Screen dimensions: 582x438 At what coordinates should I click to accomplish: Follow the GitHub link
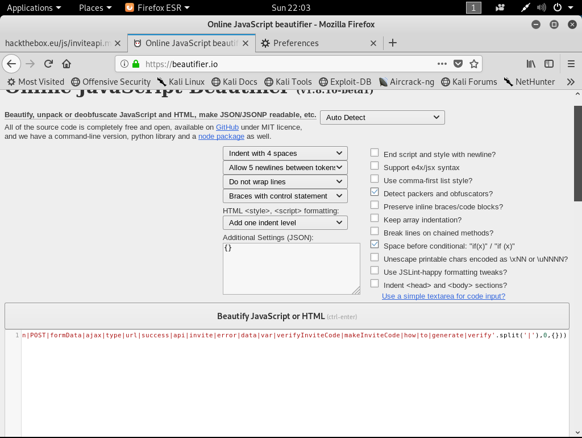click(227, 127)
